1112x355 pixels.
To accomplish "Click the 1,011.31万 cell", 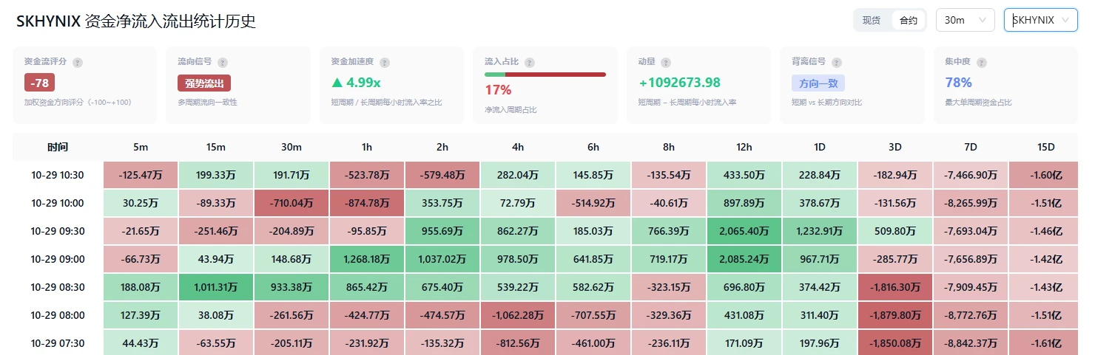I will click(216, 287).
